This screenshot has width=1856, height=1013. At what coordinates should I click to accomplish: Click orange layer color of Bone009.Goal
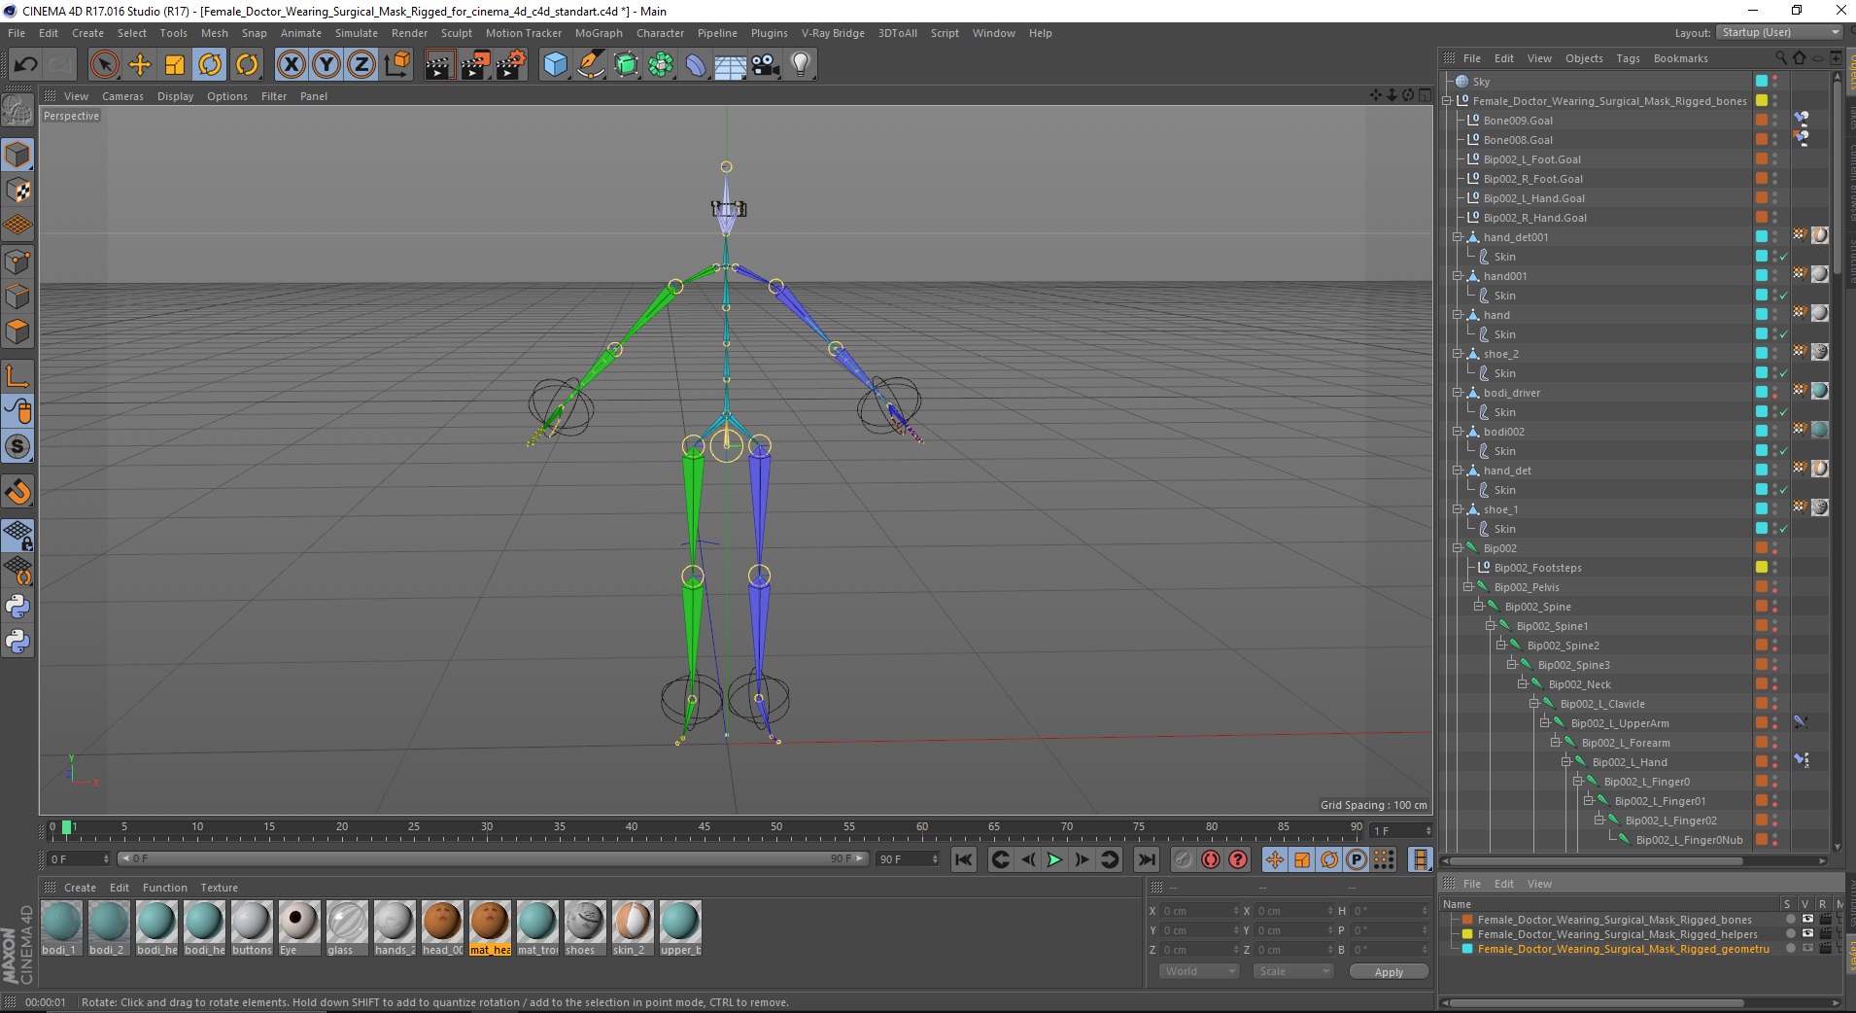pos(1761,121)
